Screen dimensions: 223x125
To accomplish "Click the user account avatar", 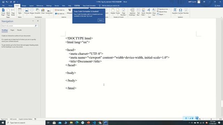I will coord(199,2).
